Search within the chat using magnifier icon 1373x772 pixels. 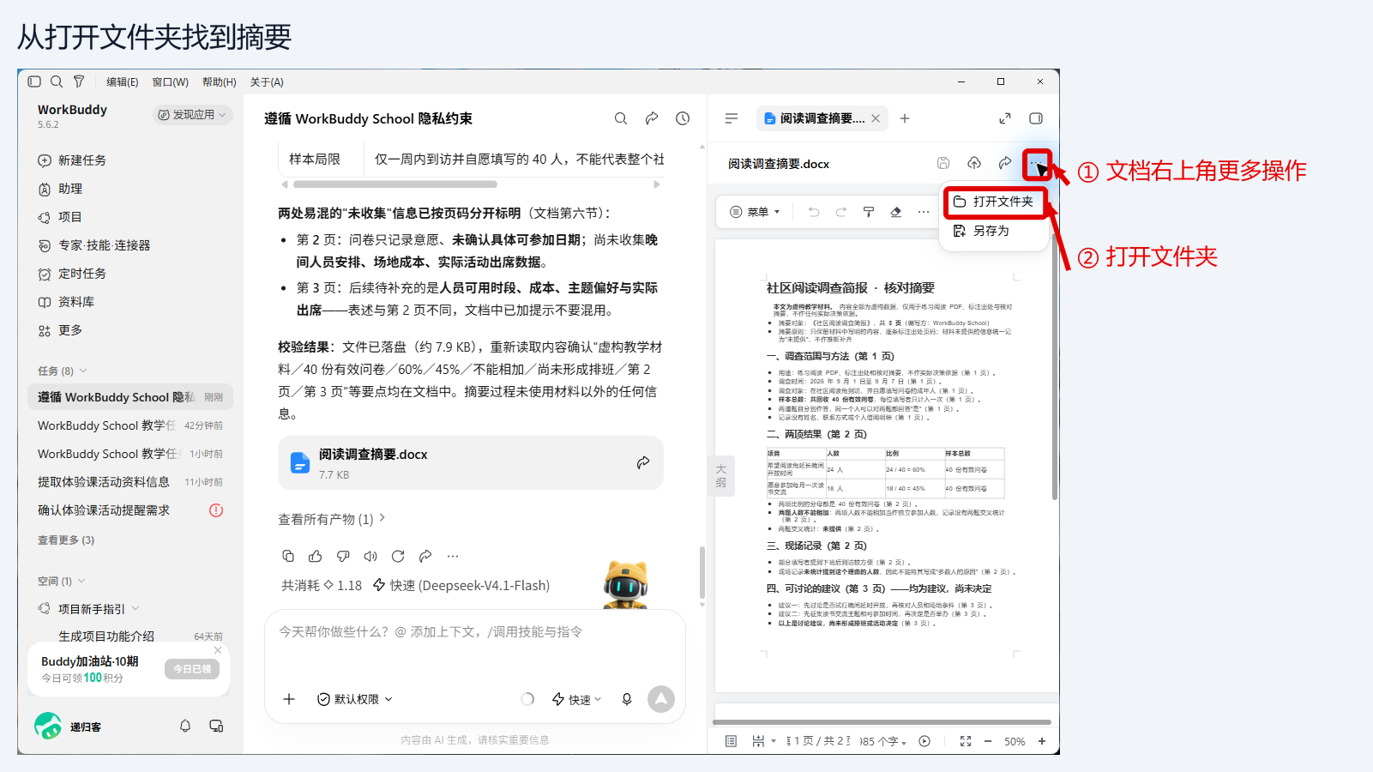[x=621, y=118]
